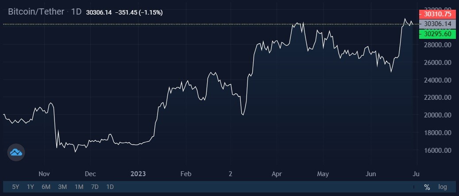Click the gray 30306.14 last price label
459x196 pixels.
click(x=438, y=24)
